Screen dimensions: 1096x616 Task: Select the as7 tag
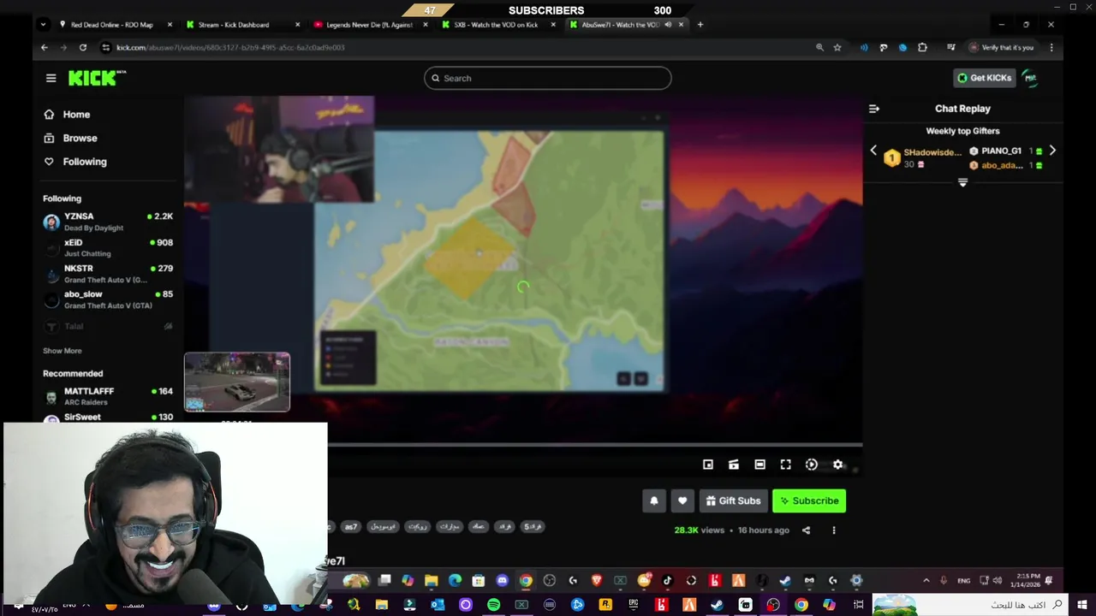351,527
